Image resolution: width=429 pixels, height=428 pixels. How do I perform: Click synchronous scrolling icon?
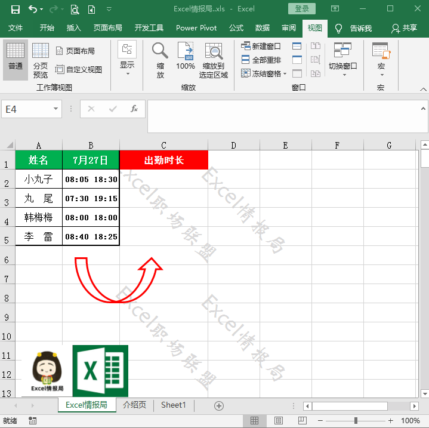tap(316, 59)
